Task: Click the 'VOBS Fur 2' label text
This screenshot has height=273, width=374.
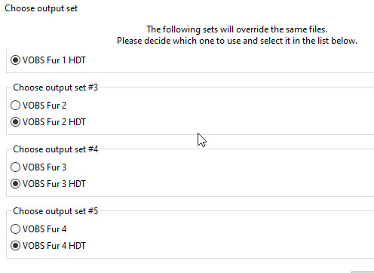Action: (x=44, y=106)
